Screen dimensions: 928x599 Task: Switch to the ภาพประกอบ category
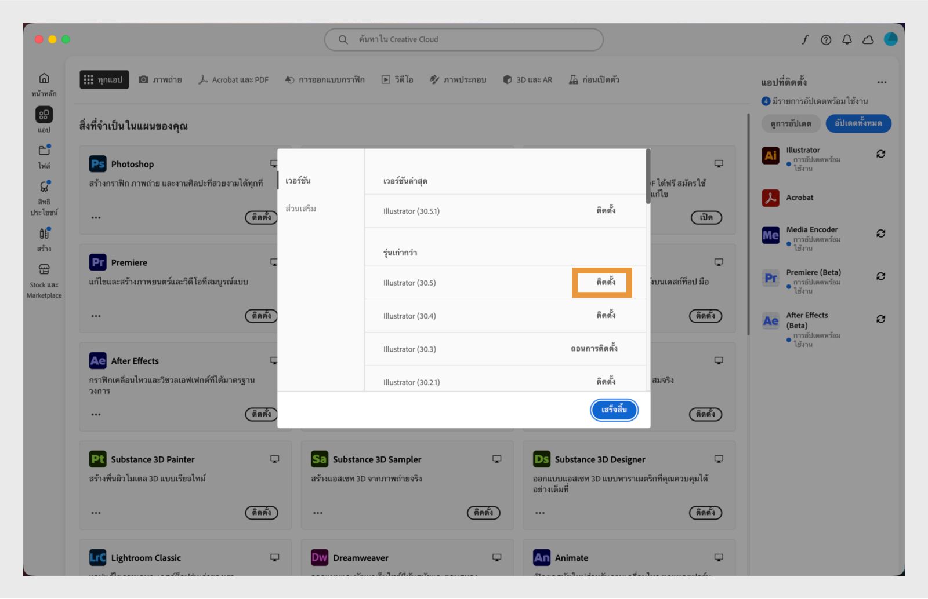point(458,80)
